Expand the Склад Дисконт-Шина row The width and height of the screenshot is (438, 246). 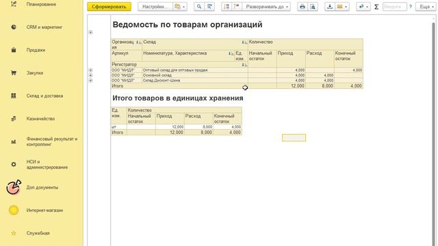pos(90,81)
